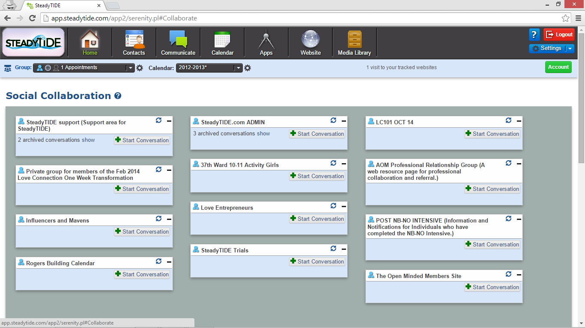Open the Contacts section
The image size is (585, 328).
coord(134,43)
